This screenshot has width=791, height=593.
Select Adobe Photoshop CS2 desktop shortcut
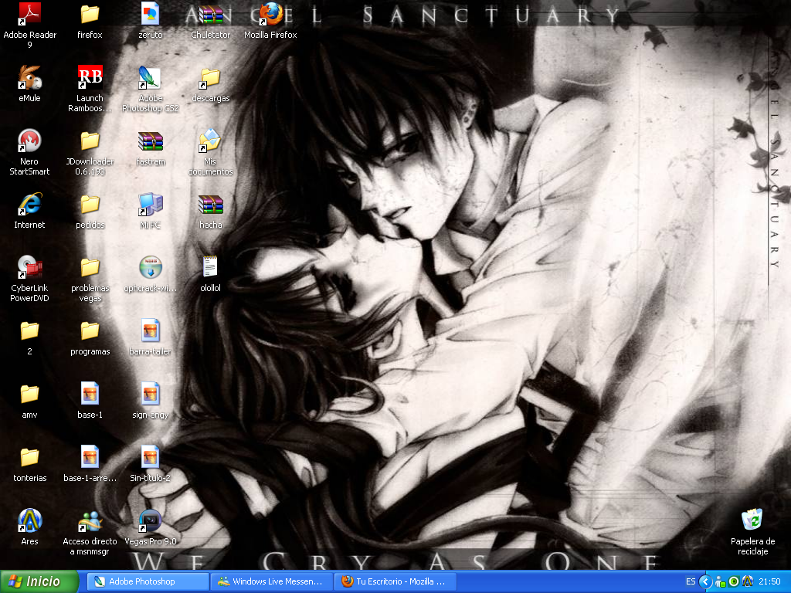pos(151,78)
